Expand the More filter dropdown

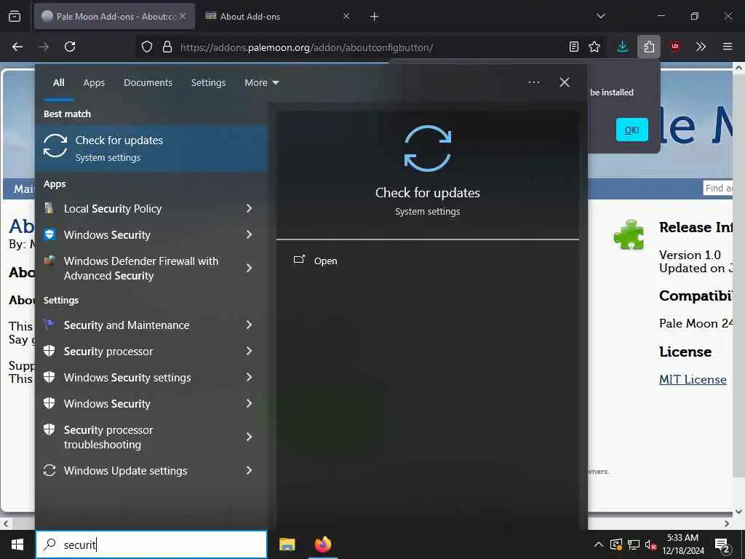261,83
